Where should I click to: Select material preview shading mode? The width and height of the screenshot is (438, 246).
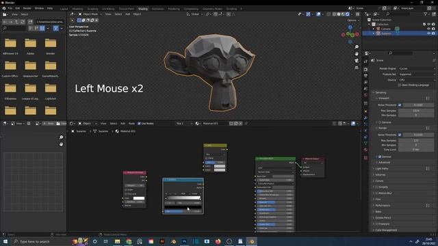point(343,14)
